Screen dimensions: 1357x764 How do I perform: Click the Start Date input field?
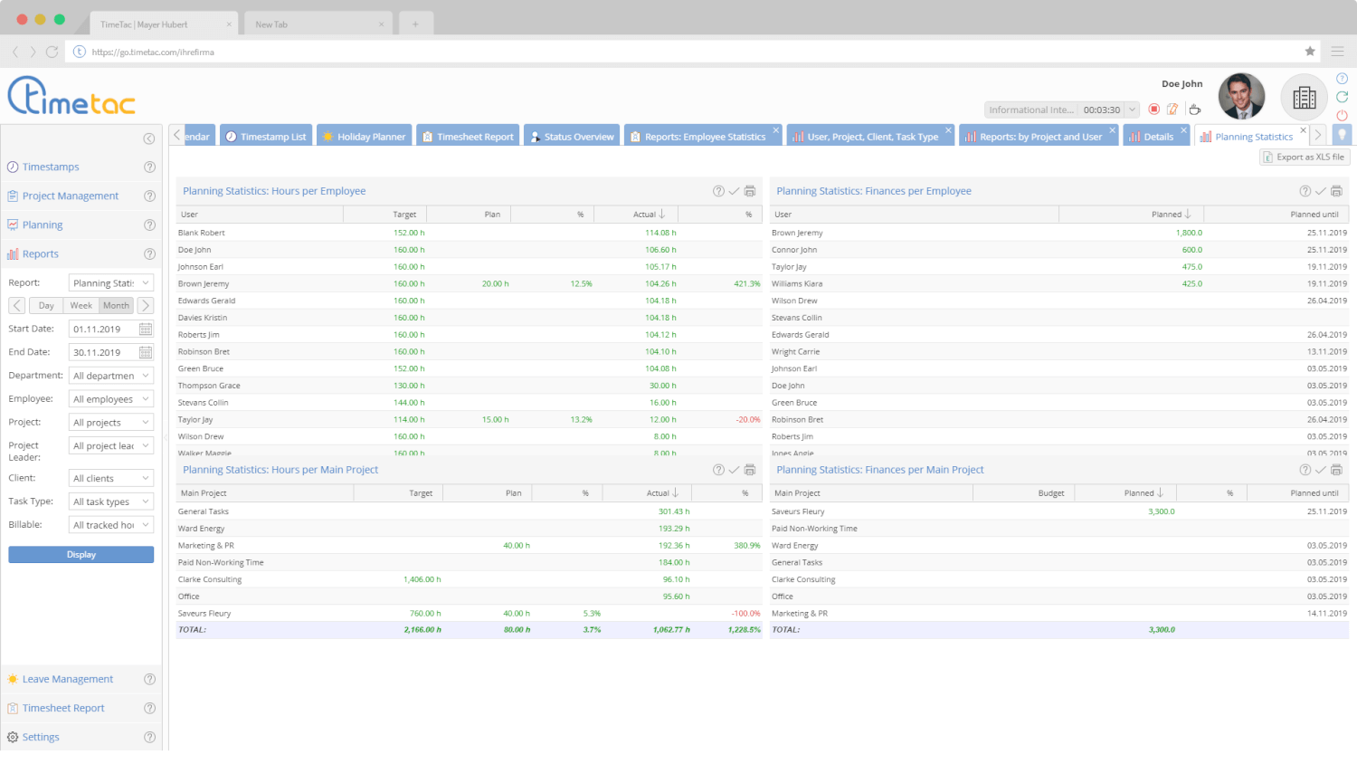[103, 329]
